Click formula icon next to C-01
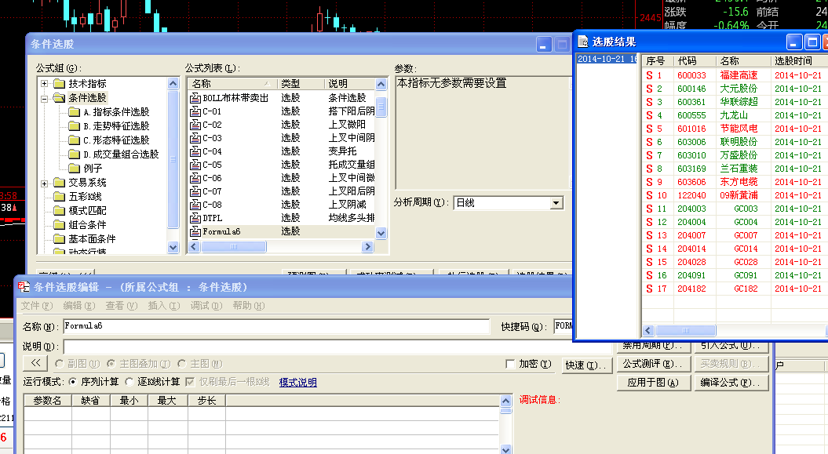The image size is (828, 454). (195, 111)
